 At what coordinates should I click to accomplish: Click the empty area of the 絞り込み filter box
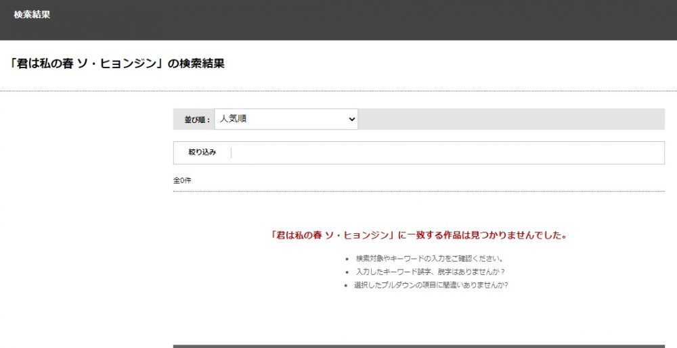coord(447,153)
